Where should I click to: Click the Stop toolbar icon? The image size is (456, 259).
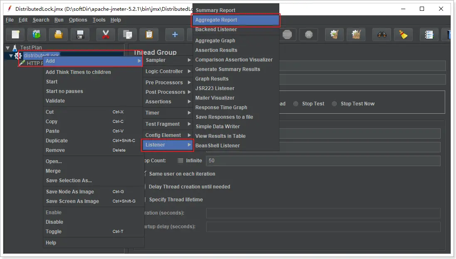287,34
